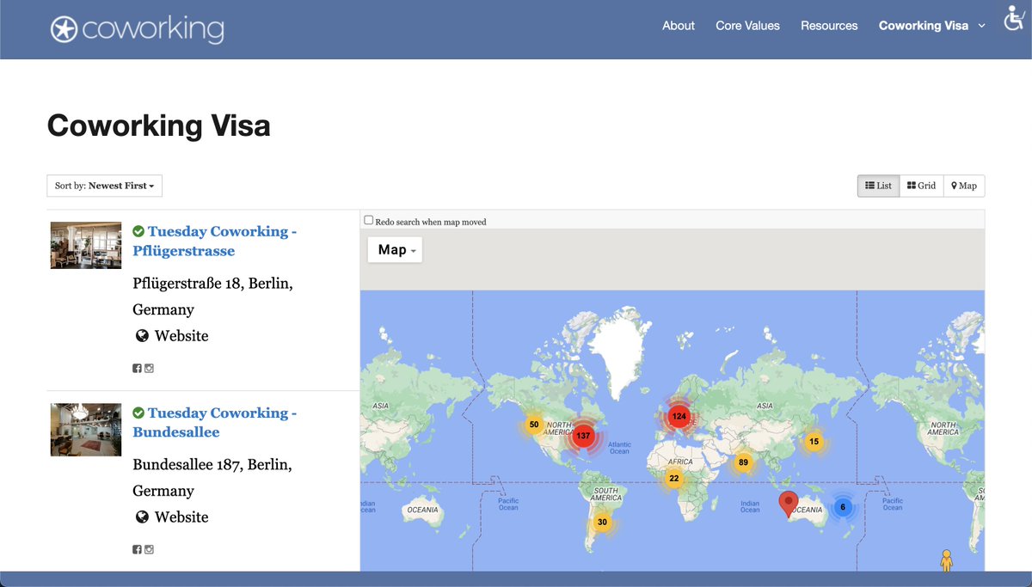The image size is (1032, 587).
Task: Click globe icon in Pflügerstrasse listing
Action: pos(142,336)
